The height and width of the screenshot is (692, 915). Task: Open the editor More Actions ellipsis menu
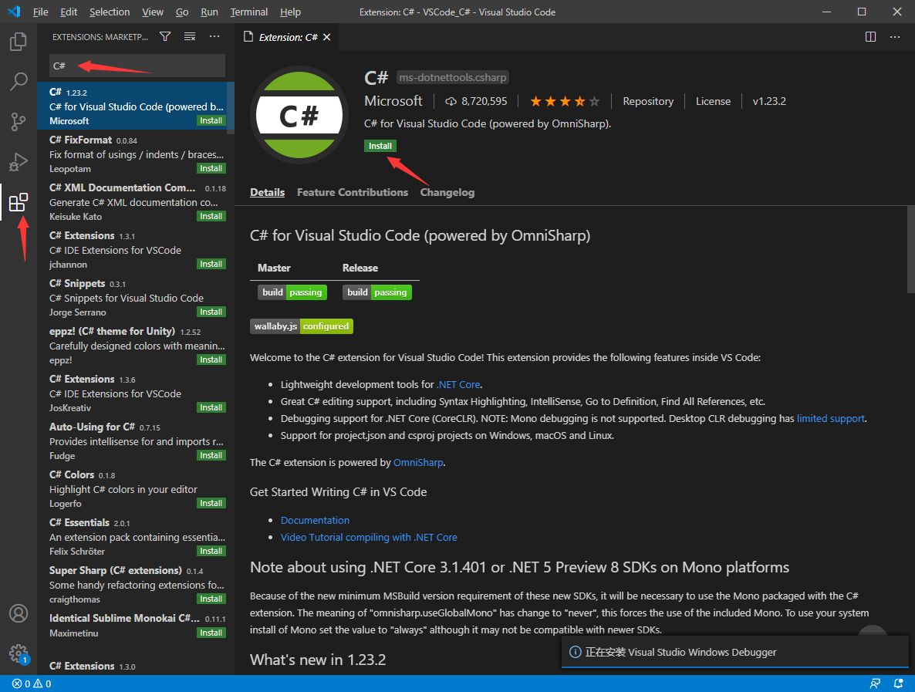[894, 36]
